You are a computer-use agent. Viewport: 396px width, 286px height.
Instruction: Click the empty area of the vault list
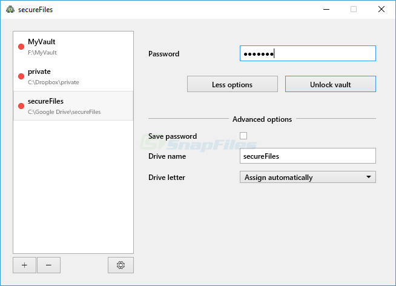click(73, 188)
